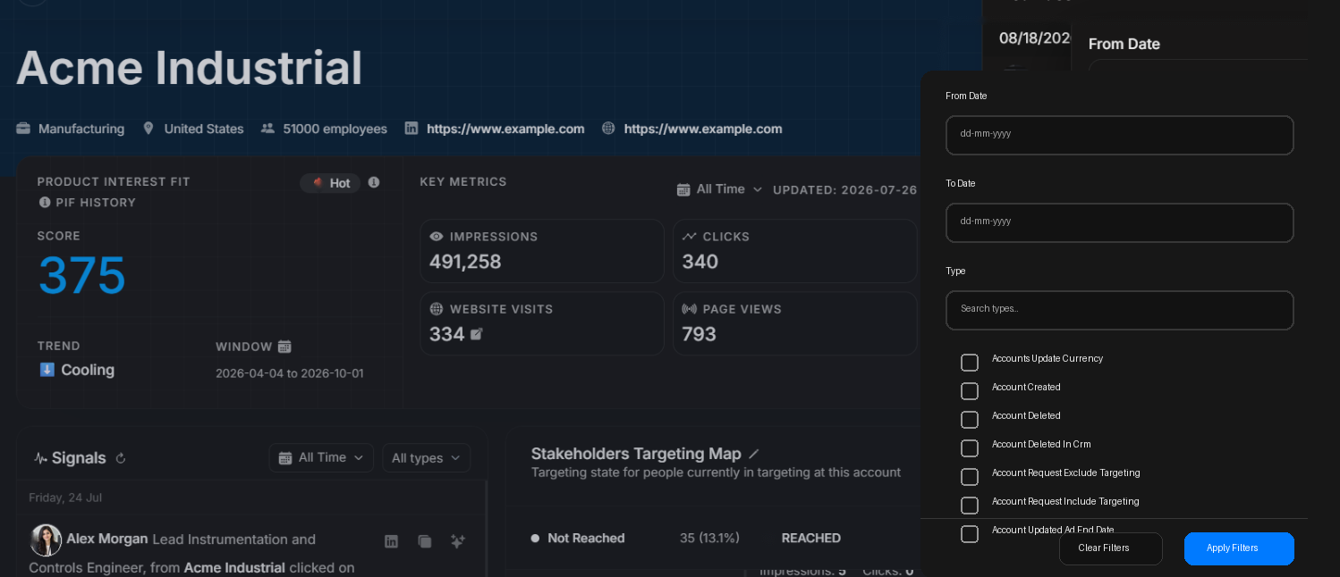Viewport: 1340px width, 577px height.
Task: Click the chart icon beside Clicks
Action: pyautogui.click(x=690, y=237)
